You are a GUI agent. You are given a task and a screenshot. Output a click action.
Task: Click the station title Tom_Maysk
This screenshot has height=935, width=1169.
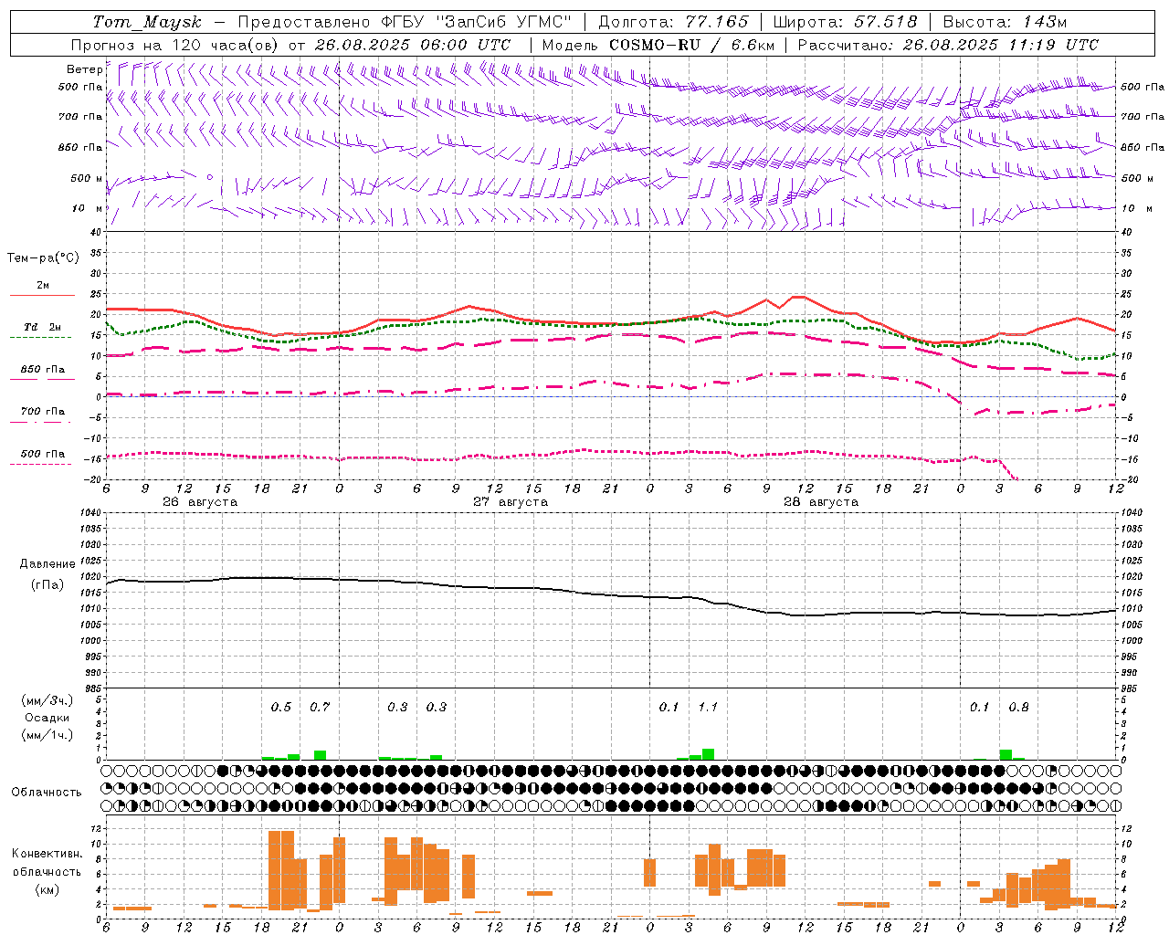[x=148, y=22]
